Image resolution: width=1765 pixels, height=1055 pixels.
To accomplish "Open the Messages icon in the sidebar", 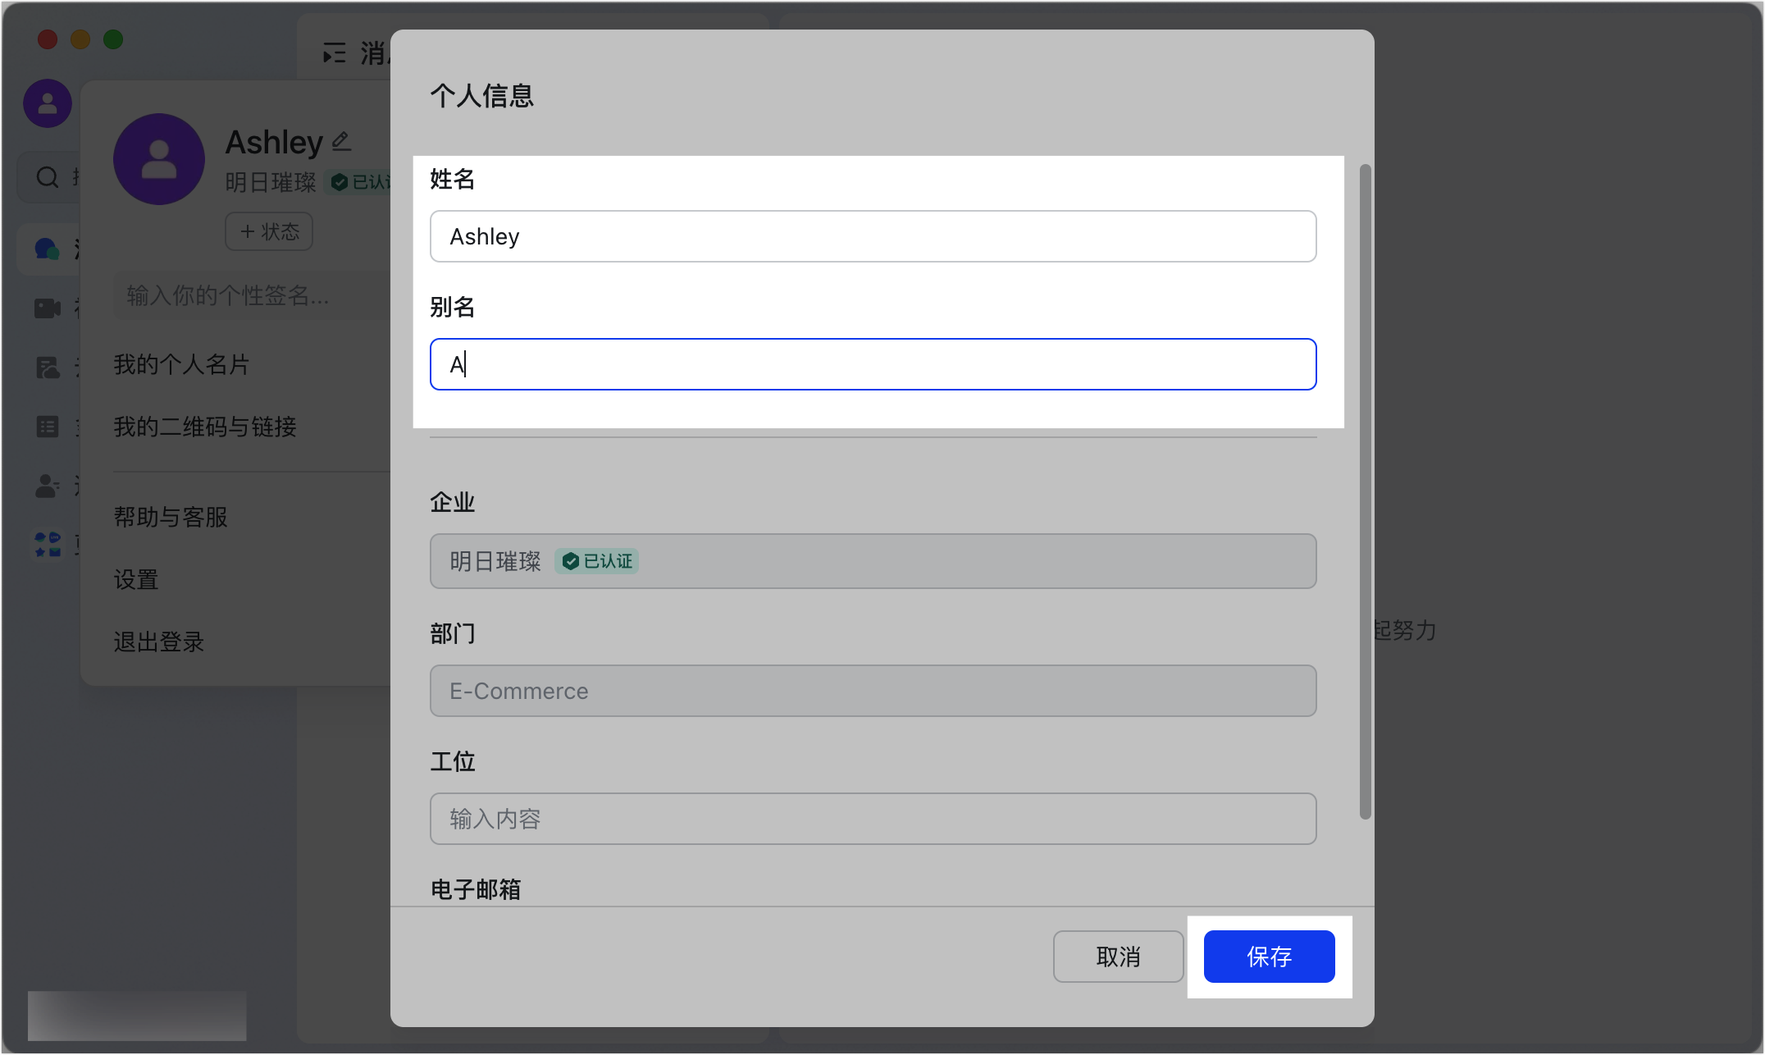I will tap(47, 248).
